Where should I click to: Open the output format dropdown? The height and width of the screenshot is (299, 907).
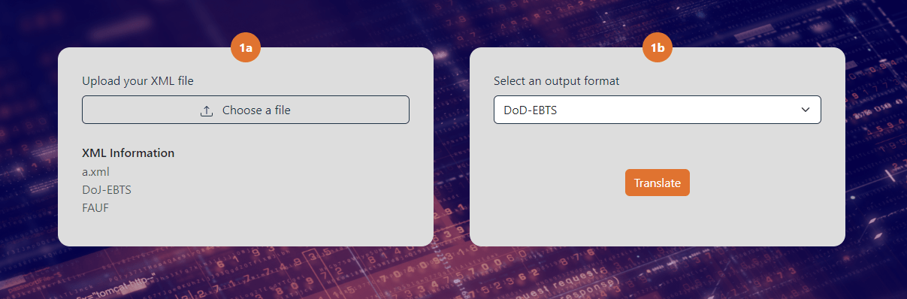[x=658, y=110]
